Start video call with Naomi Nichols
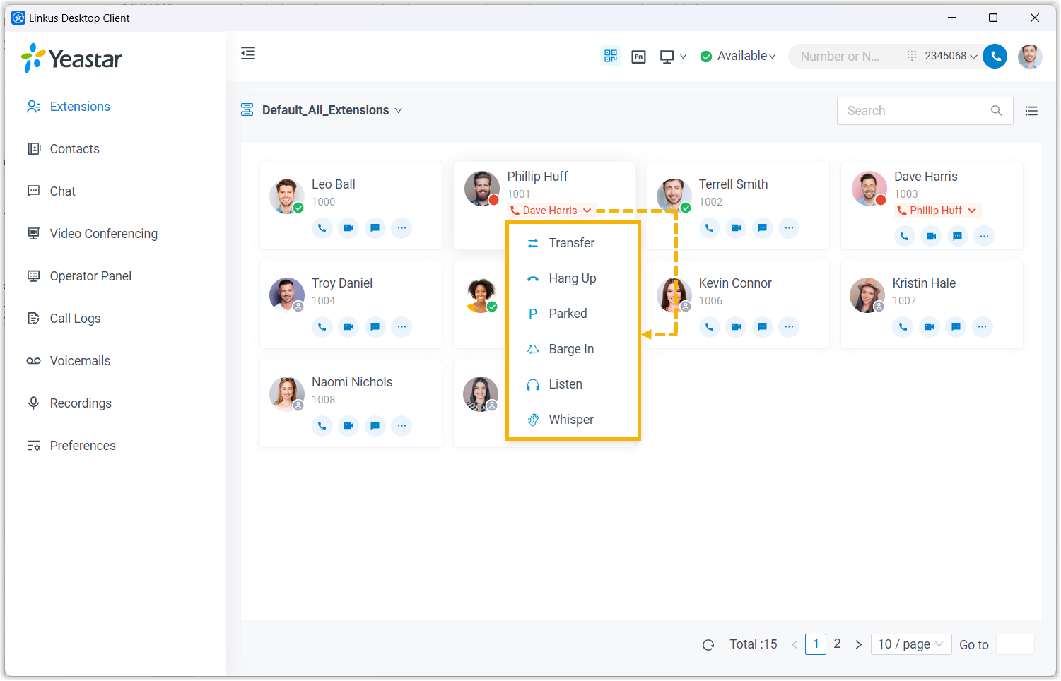1061x681 pixels. point(348,425)
